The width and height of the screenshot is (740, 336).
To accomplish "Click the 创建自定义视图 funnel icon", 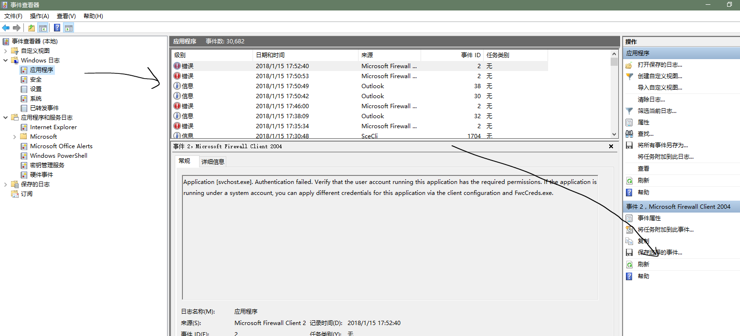I will click(629, 76).
